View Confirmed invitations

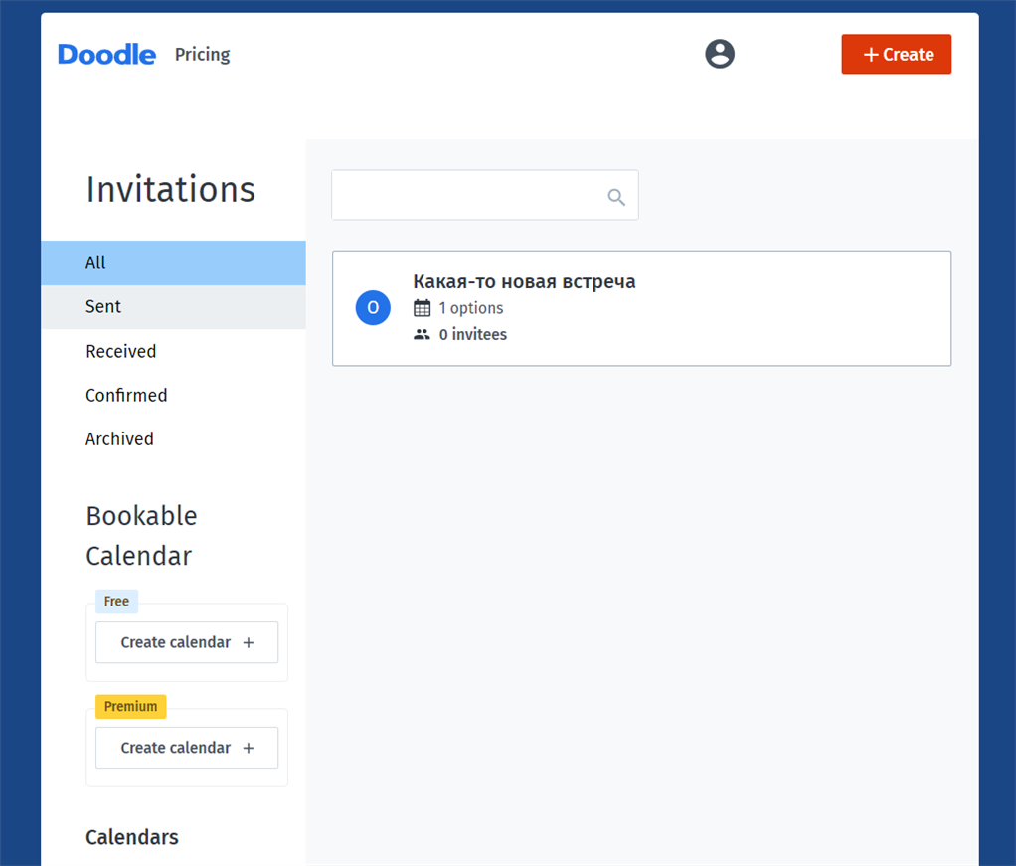point(126,395)
